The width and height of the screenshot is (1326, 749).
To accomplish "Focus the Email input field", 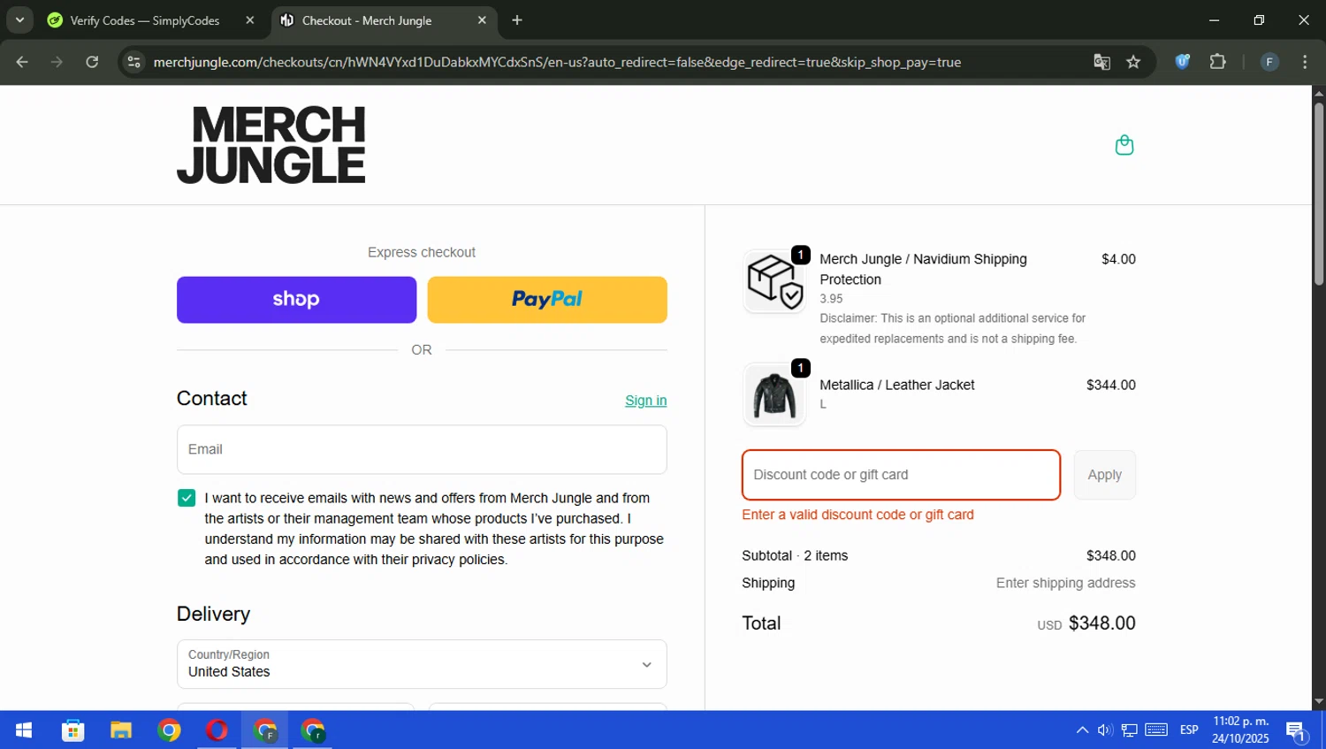I will (422, 449).
